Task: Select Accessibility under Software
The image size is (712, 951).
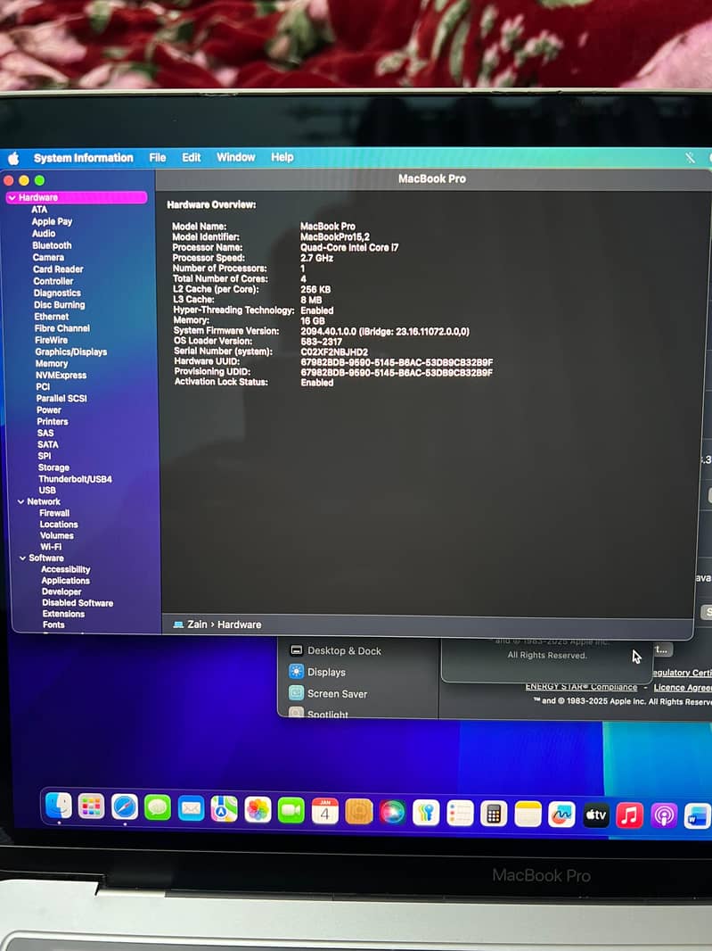Action: coord(65,569)
